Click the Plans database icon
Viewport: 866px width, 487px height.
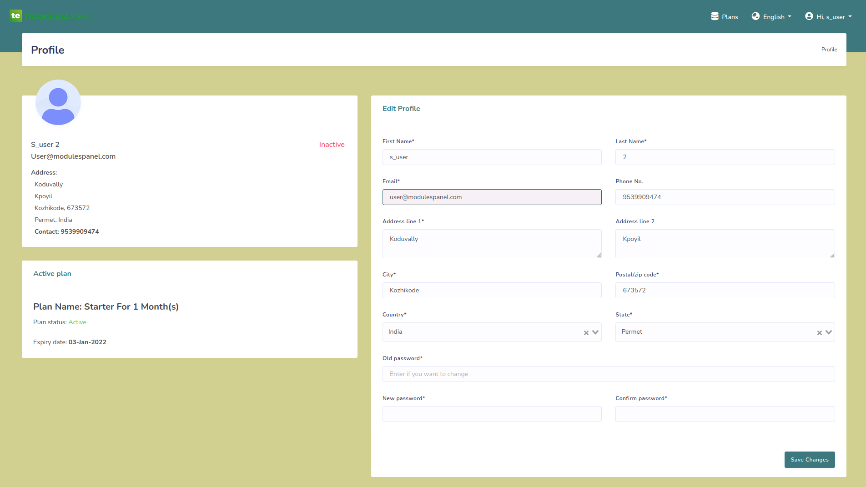pos(715,16)
